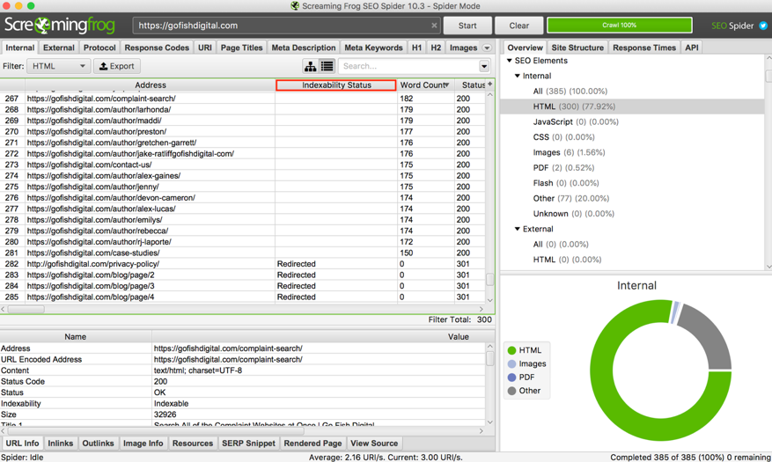Click the Indexability Status column header
Viewport: 772px width, 462px height.
[336, 85]
